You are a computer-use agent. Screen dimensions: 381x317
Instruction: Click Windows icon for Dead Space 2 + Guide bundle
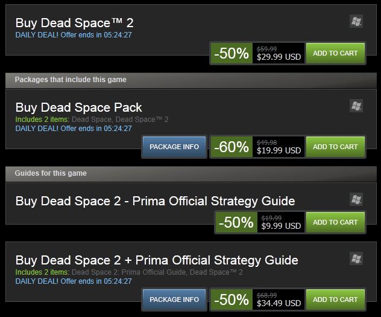pos(356,258)
